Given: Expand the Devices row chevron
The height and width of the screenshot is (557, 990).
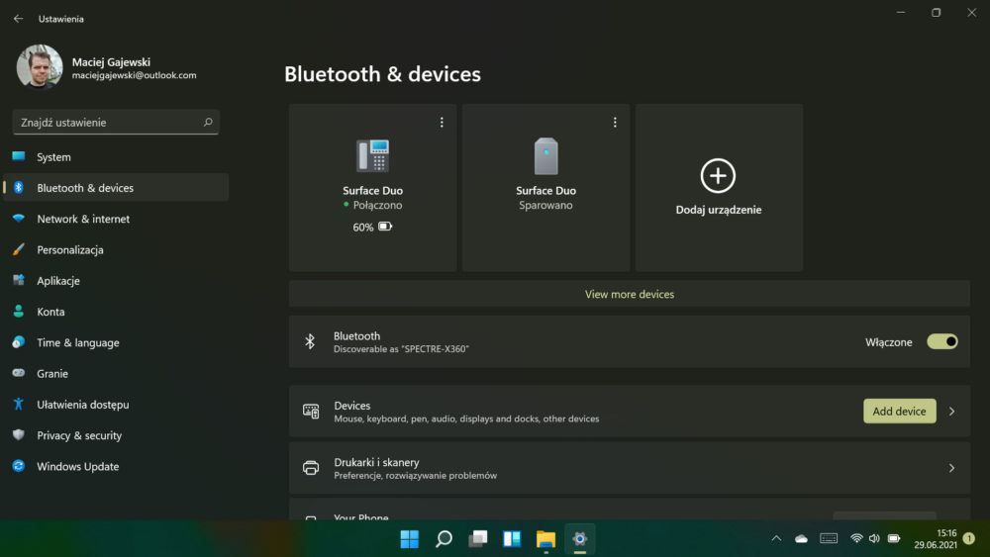Looking at the screenshot, I should tap(951, 412).
